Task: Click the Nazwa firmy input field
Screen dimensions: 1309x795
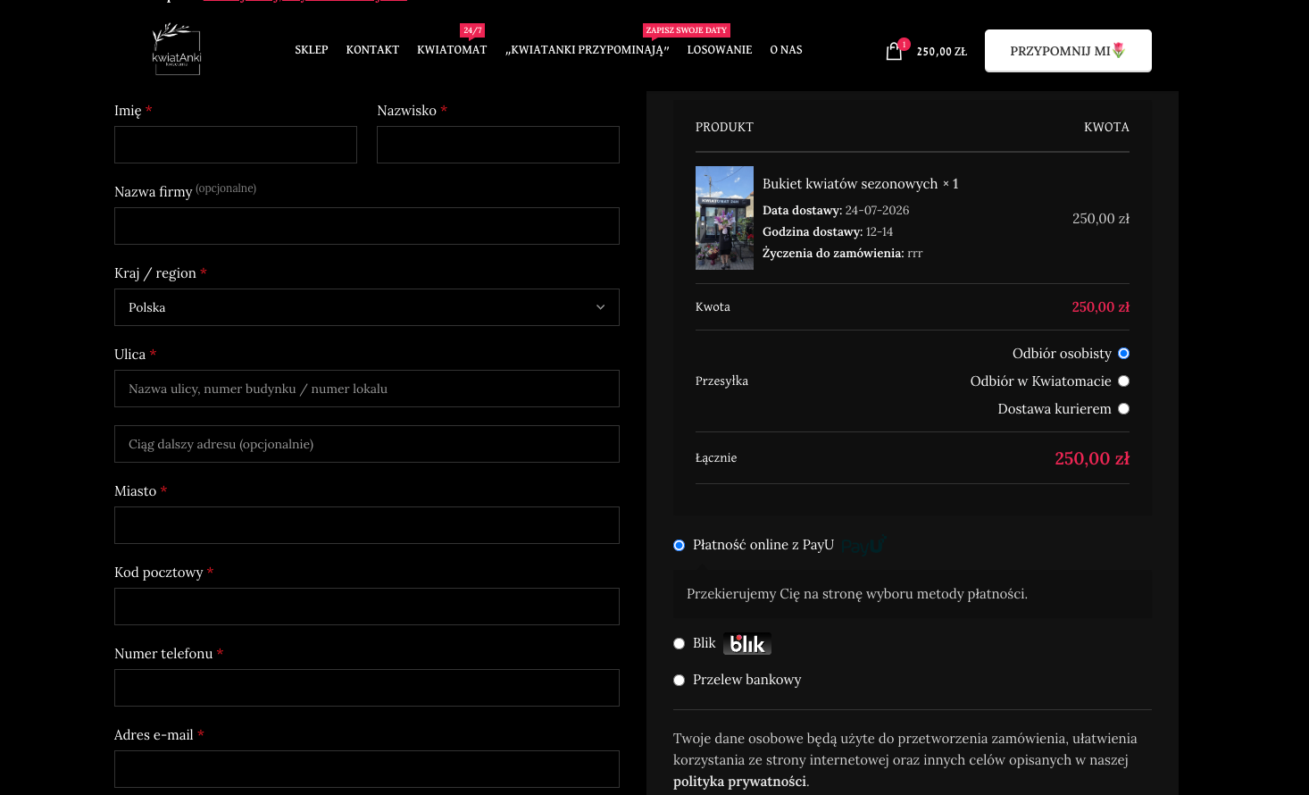Action: 367,226
